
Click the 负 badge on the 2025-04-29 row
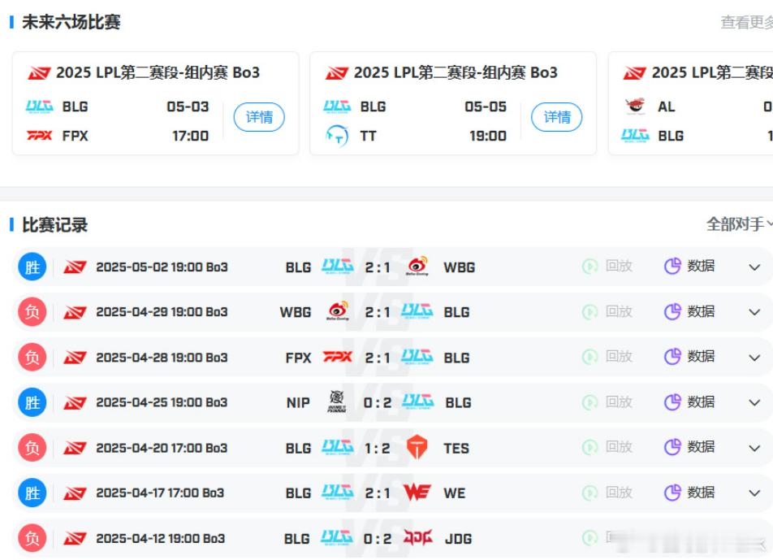point(32,312)
